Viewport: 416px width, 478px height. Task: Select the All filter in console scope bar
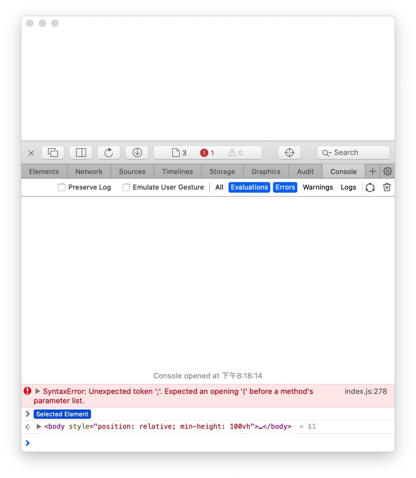tap(219, 187)
